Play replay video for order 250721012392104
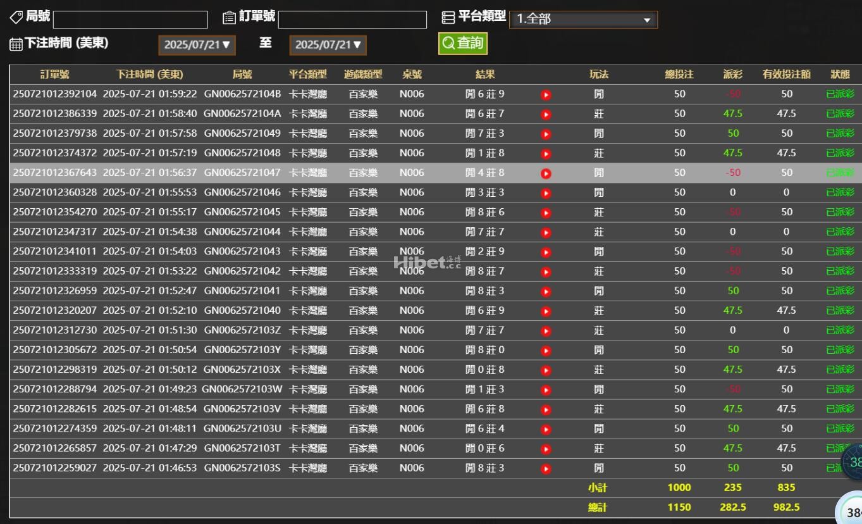862x524 pixels. point(546,95)
